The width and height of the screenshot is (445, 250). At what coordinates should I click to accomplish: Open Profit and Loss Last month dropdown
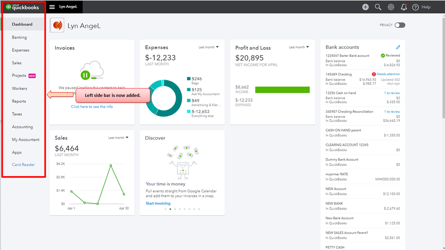pos(298,47)
